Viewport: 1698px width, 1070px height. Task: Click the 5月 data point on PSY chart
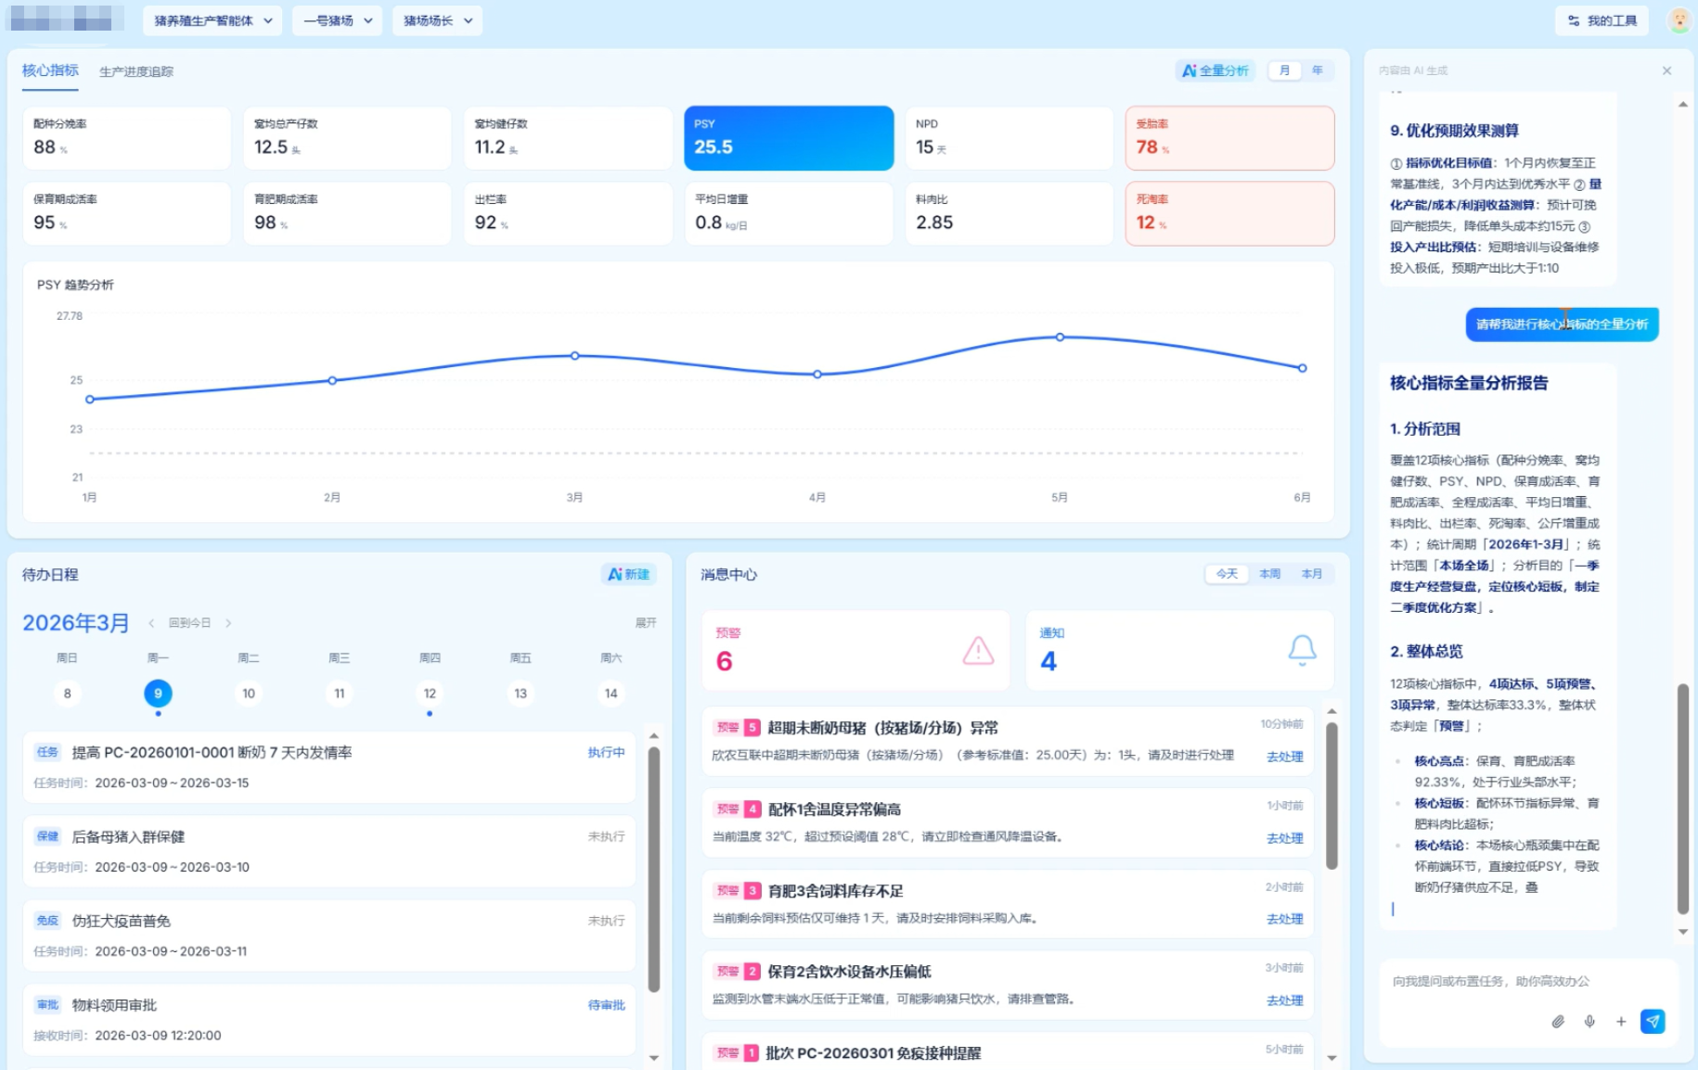click(1060, 338)
